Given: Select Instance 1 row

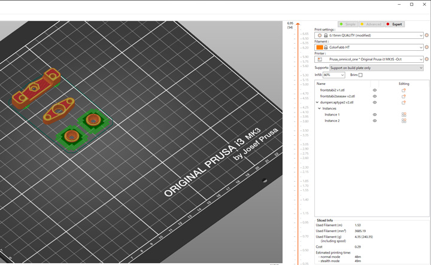Looking at the screenshot, I should pyautogui.click(x=332, y=114).
